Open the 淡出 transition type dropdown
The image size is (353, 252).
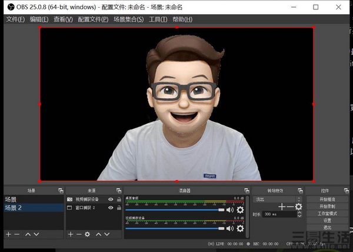coord(277,199)
